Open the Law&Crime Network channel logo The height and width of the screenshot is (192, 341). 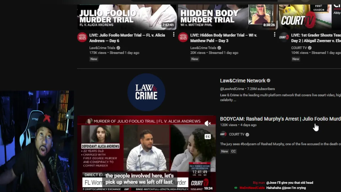pyautogui.click(x=146, y=92)
